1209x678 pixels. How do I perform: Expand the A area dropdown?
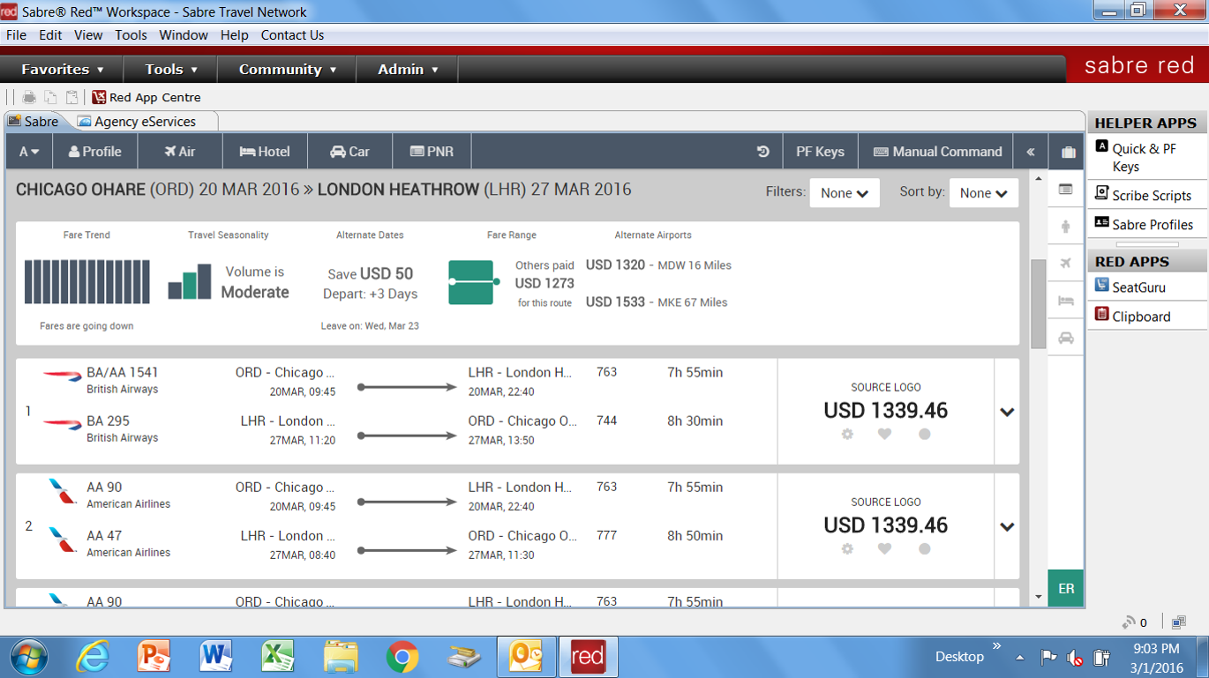29,152
